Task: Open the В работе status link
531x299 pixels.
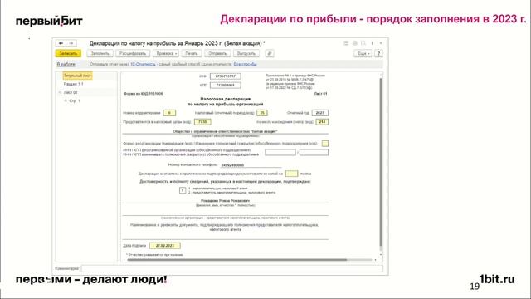Action: 66,64
